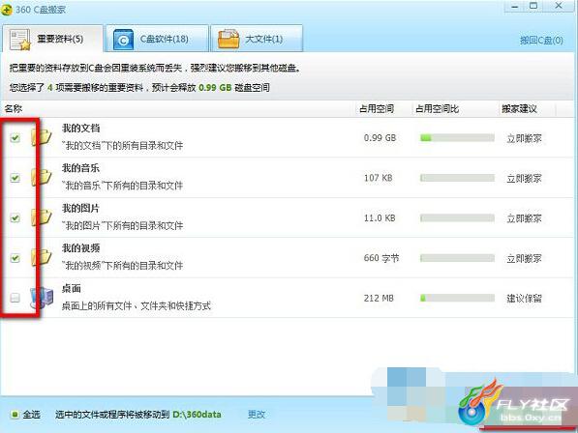Toggle the 全选 select-all checkbox

[15, 415]
